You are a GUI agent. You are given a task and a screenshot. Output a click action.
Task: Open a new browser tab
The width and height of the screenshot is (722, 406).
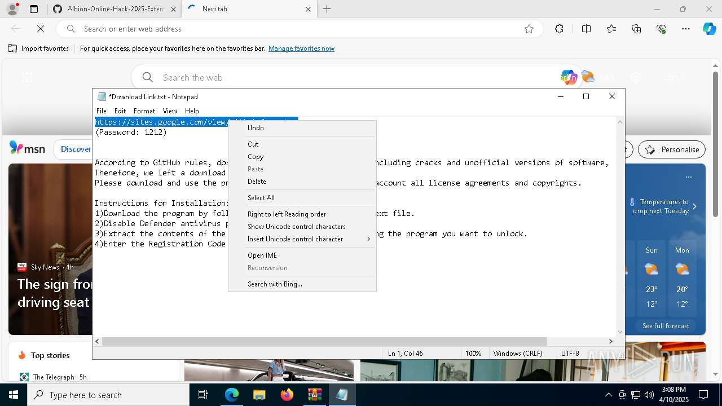[x=327, y=9]
